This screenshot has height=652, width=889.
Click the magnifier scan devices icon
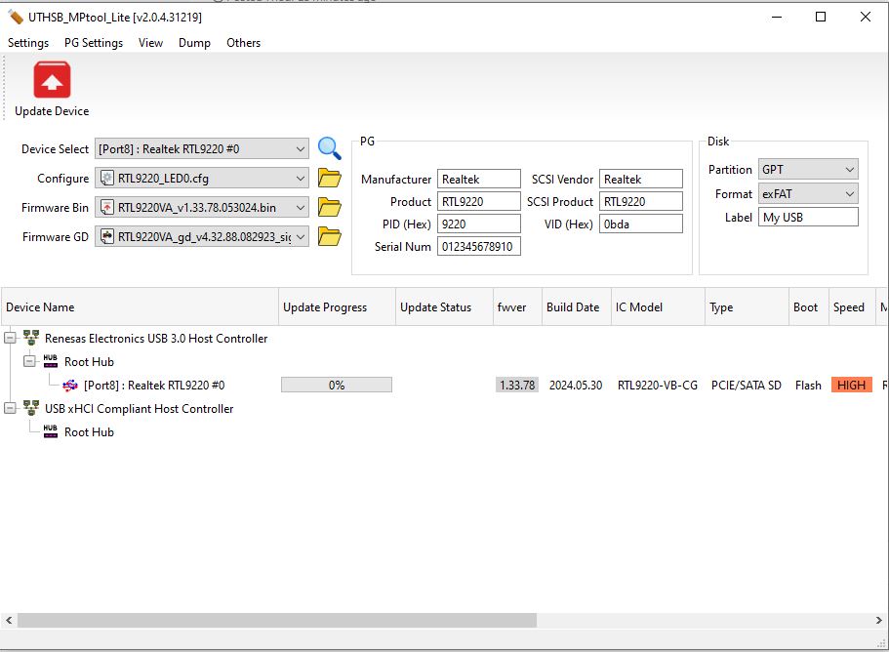[x=330, y=148]
